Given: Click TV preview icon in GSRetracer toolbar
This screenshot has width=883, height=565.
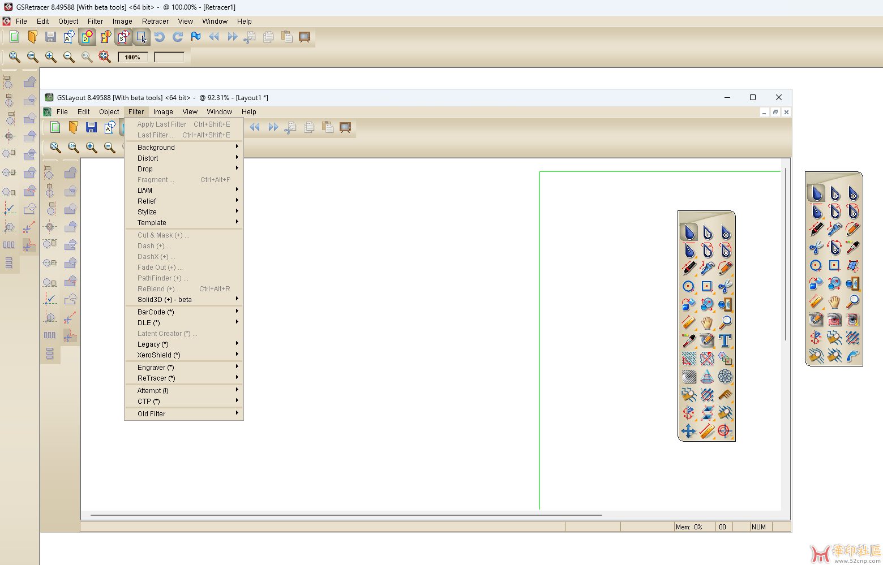Looking at the screenshot, I should (x=305, y=37).
